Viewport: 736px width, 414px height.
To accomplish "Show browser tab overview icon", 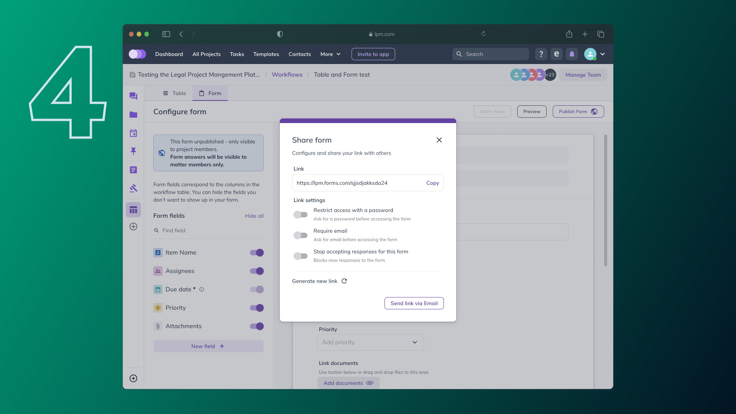I will [601, 34].
